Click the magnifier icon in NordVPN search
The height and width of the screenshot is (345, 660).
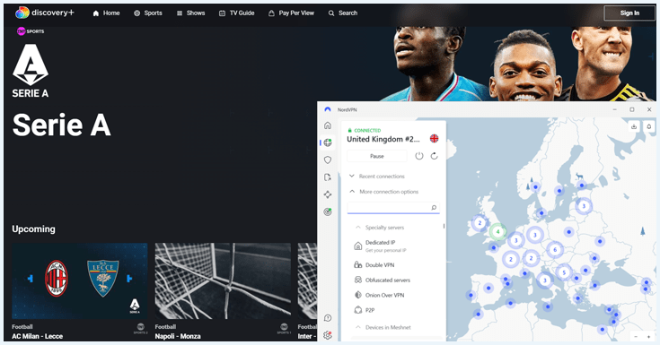434,208
